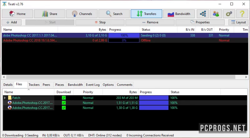Open the Channels section
Viewport: 250px width, 138px height.
[82, 14]
